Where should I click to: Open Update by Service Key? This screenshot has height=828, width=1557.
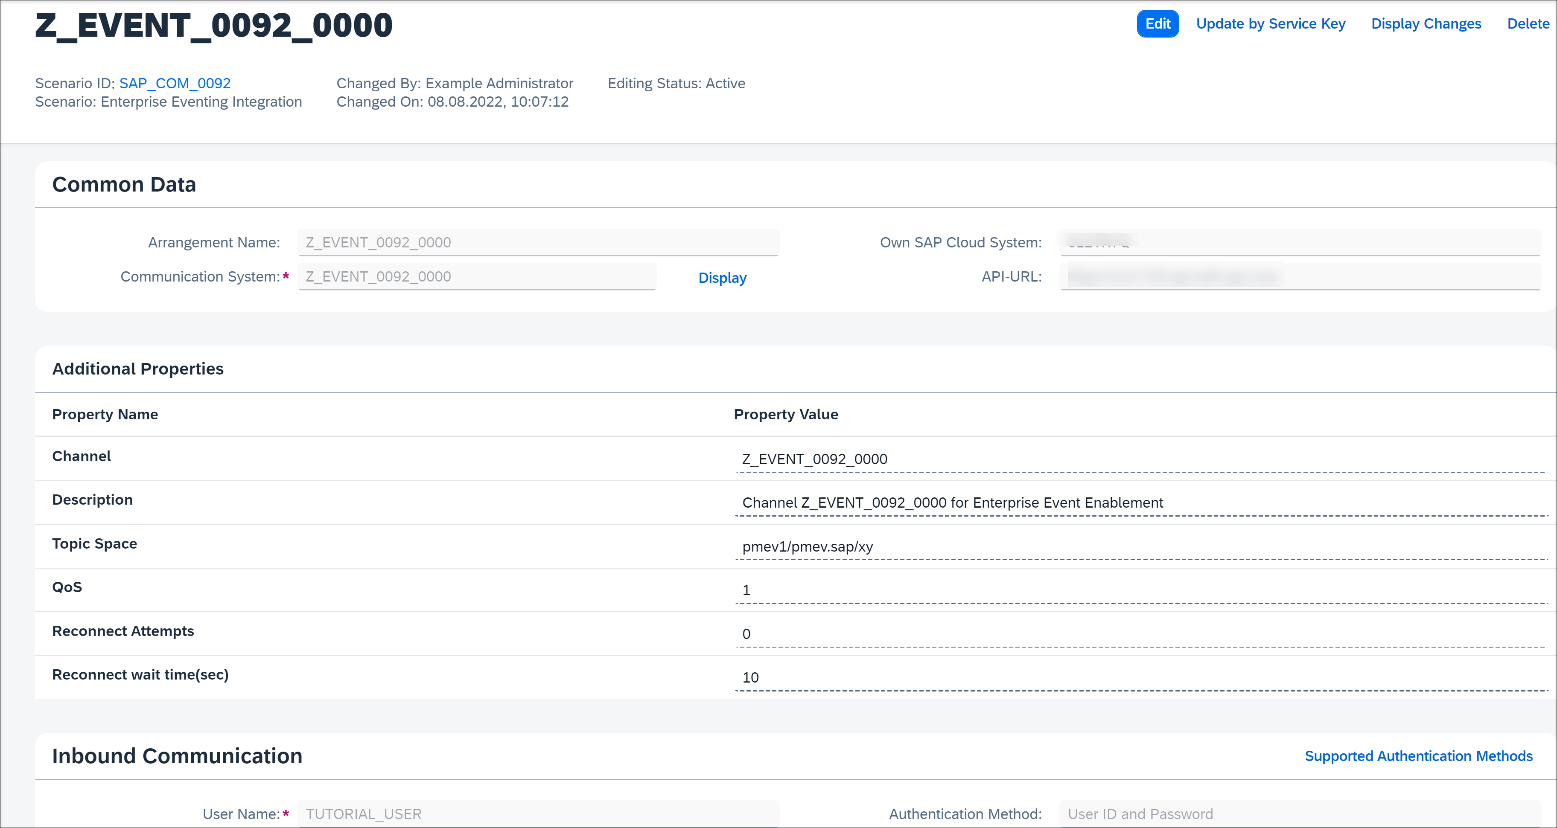coord(1271,23)
